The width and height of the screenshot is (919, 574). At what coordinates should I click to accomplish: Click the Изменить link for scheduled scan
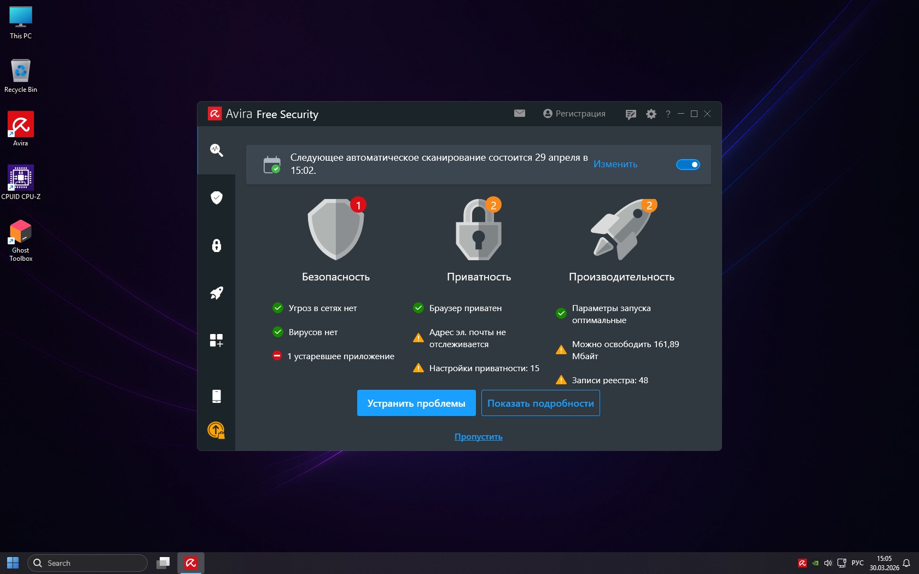point(615,164)
